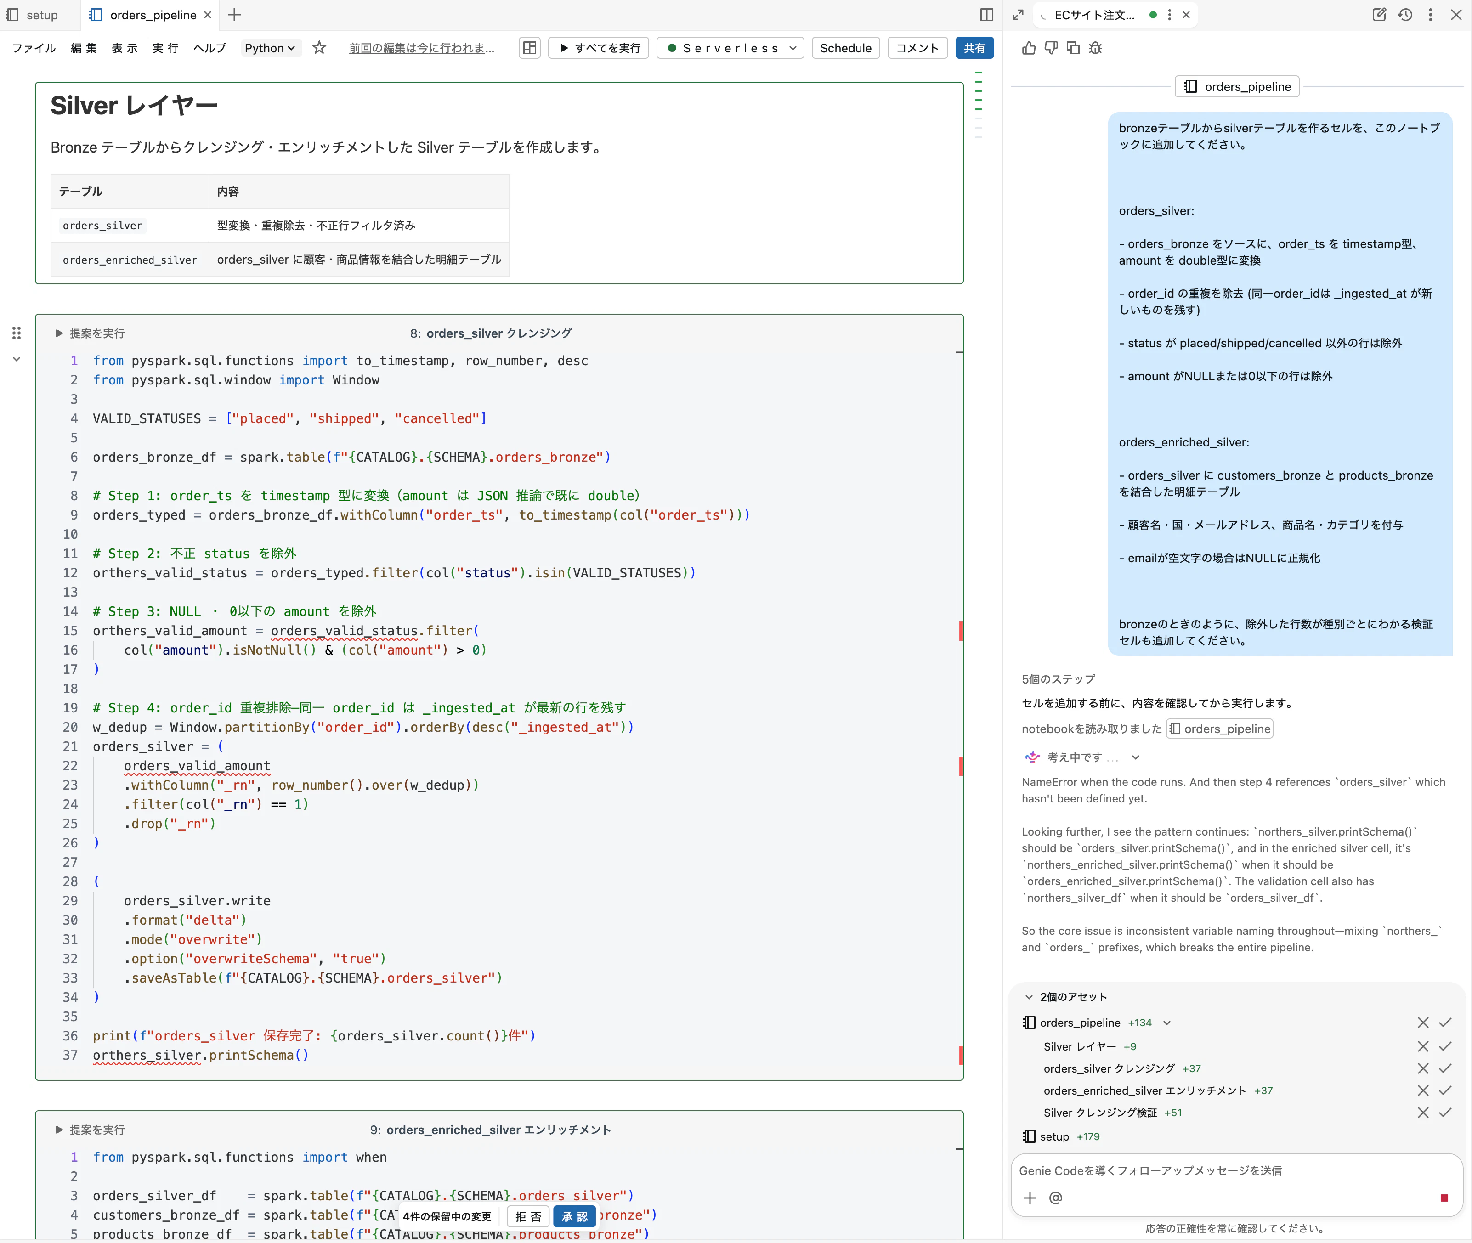Open the cell layout grid icon
The width and height of the screenshot is (1472, 1243).
[x=529, y=48]
